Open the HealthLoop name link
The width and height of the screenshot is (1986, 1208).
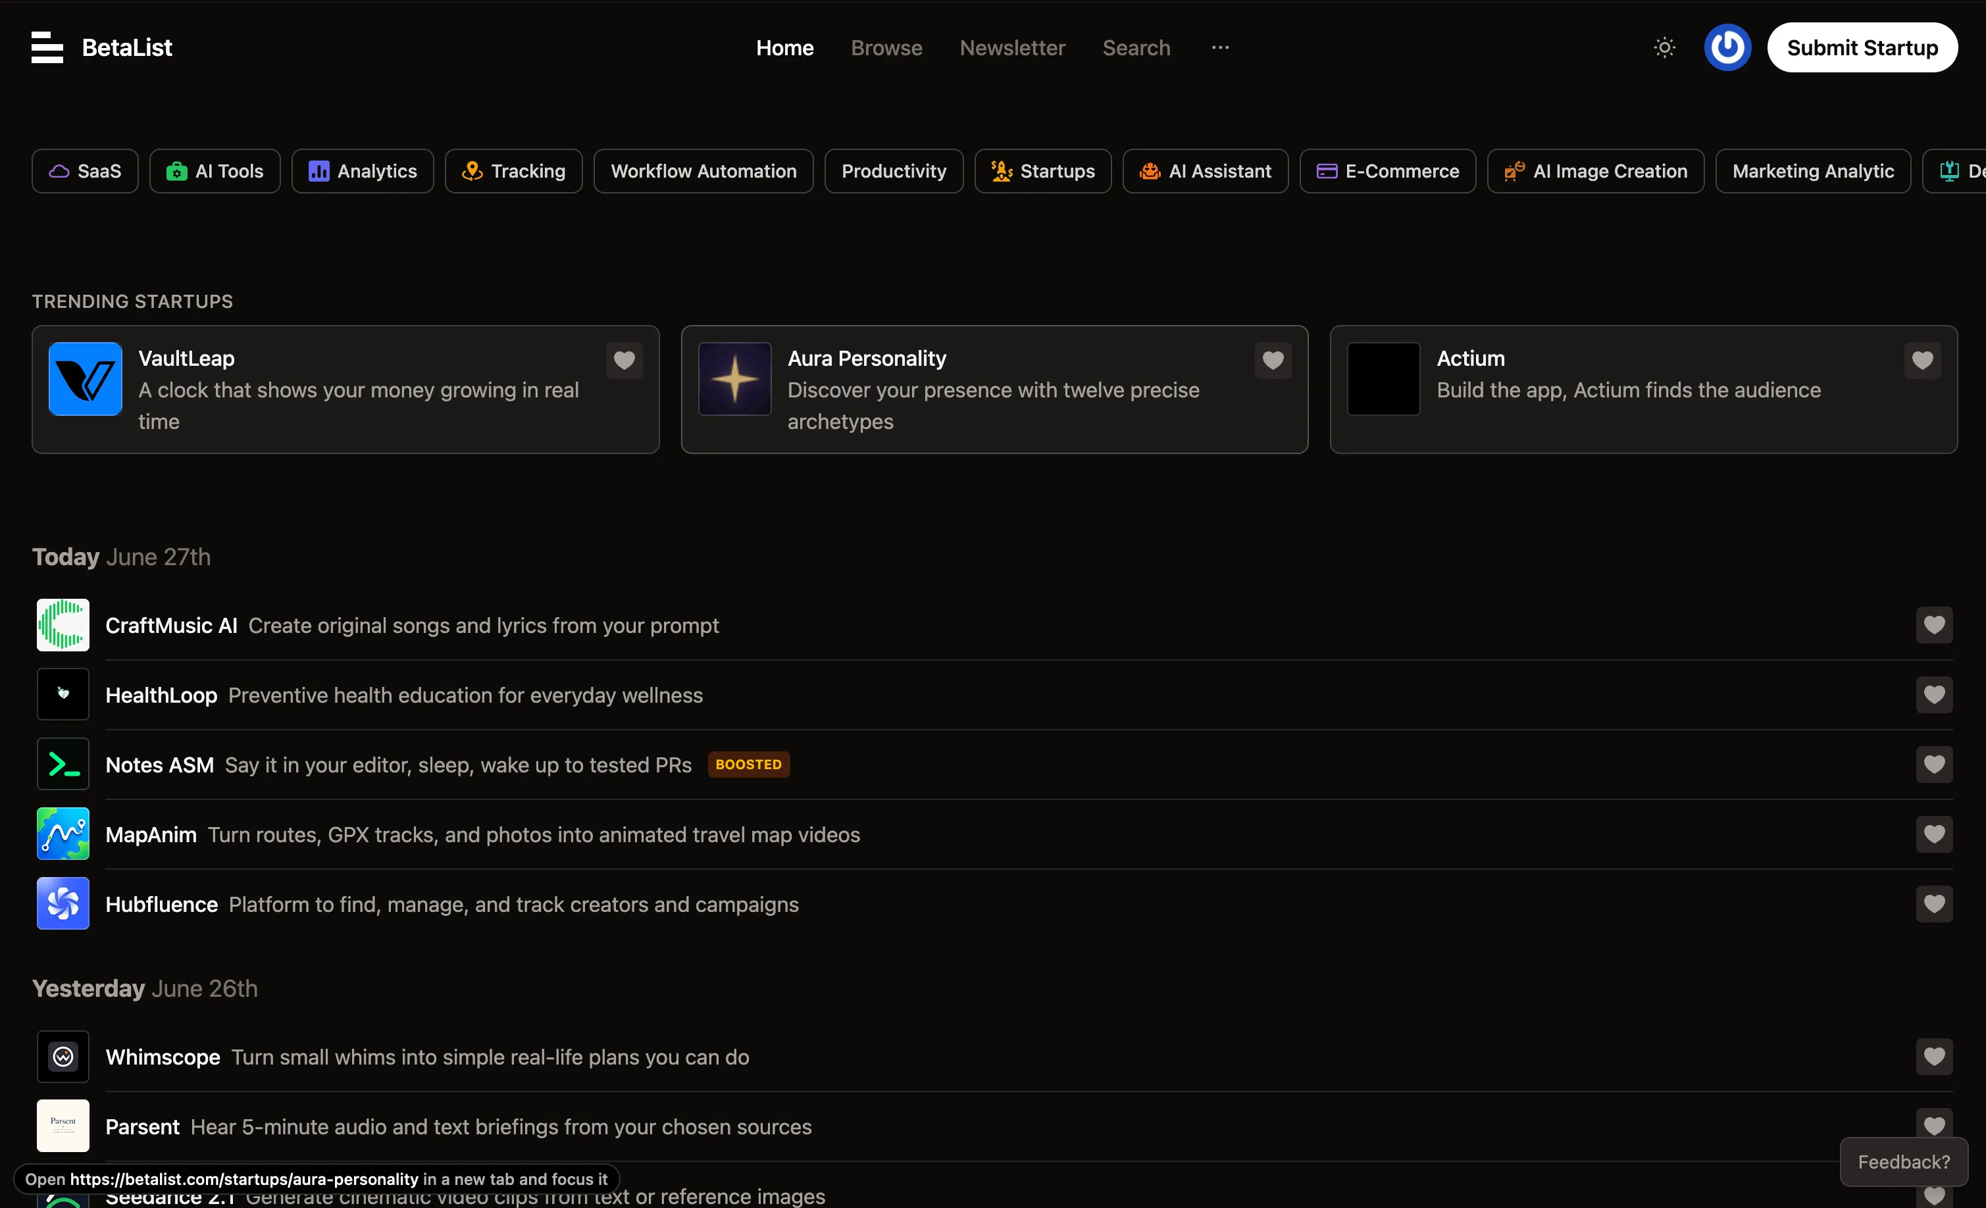tap(161, 695)
